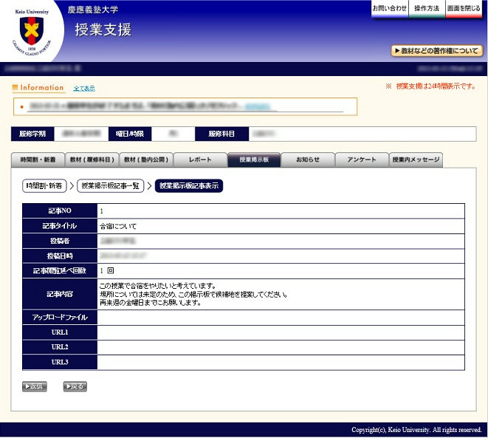This screenshot has height=438, width=488.
Task: Select the 授業掲示板 tab
Action: 254,160
